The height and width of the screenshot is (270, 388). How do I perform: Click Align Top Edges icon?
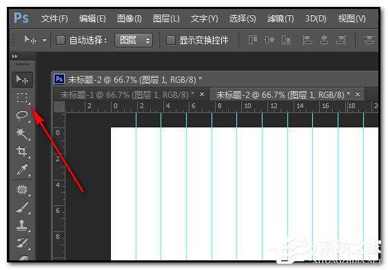coord(253,39)
